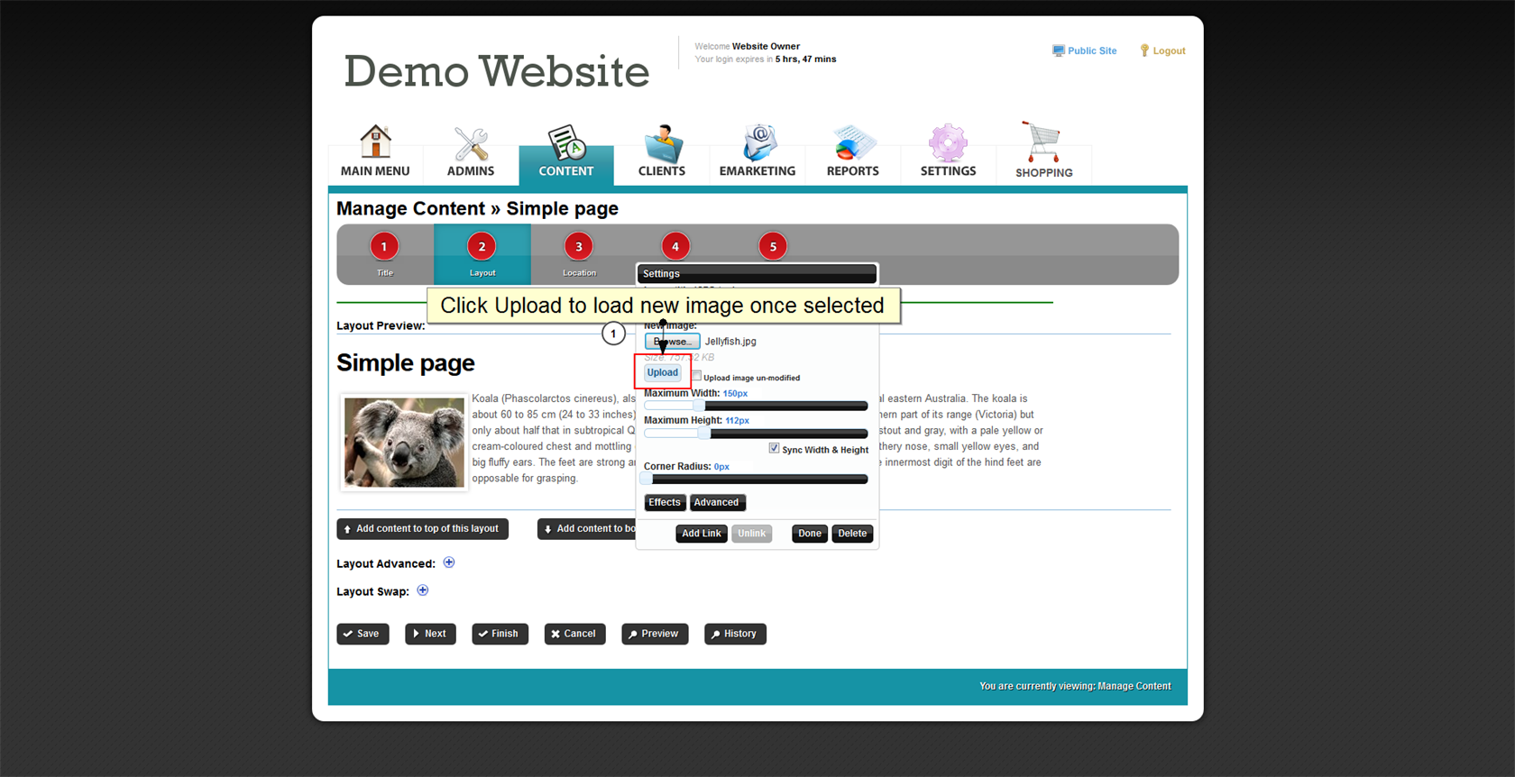Open the Emarketing envelope icon
The image size is (1515, 777).
pyautogui.click(x=757, y=144)
